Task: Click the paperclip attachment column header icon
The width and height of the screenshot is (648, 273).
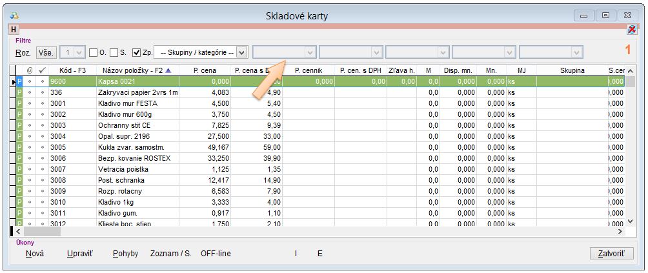Action: tap(29, 70)
